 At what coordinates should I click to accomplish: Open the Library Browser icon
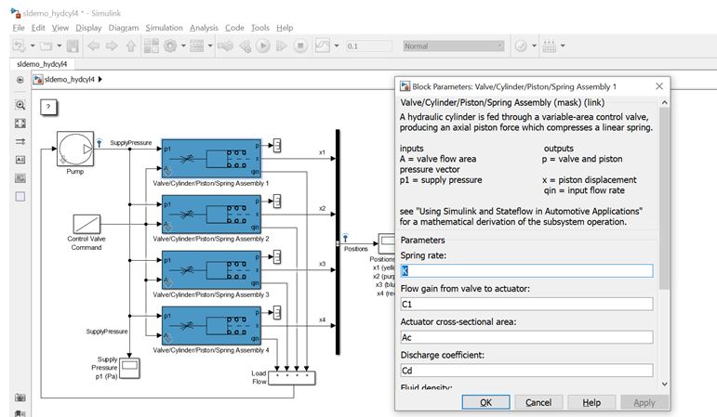tap(152, 46)
